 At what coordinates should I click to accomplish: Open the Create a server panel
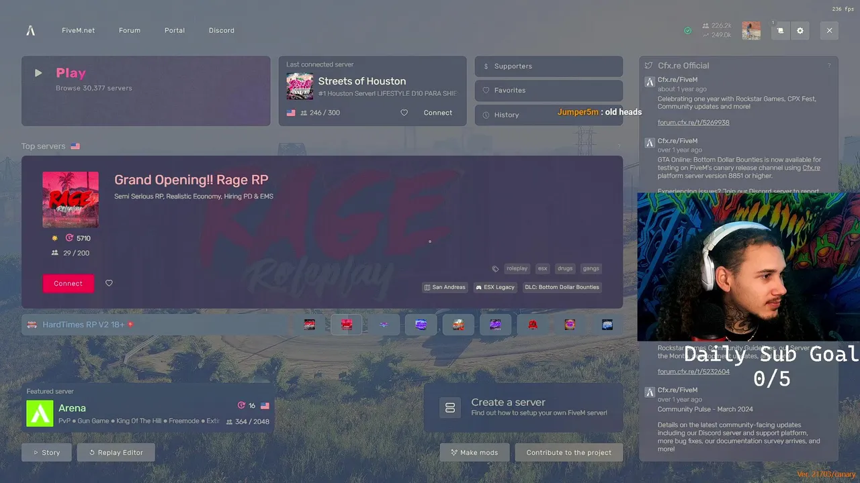[523, 407]
